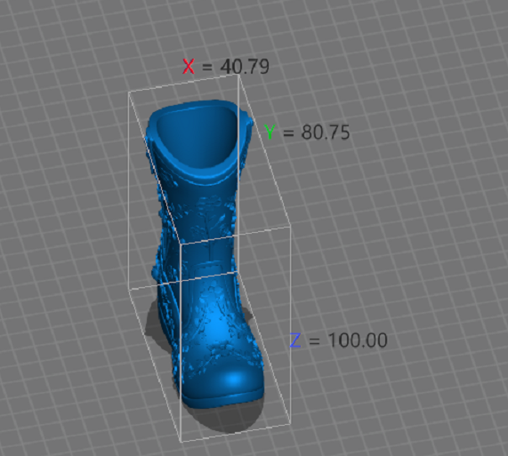Screen dimensions: 508x456
Task: Click the X = 40.79 dimension label
Action: 226,67
